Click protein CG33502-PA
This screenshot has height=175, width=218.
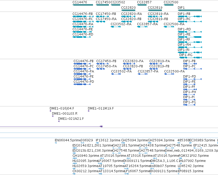(x=116, y=74)
